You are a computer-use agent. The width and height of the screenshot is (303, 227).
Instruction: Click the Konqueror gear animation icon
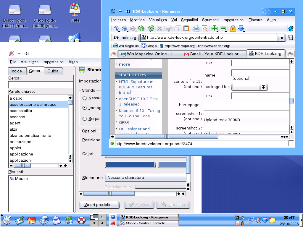click(x=291, y=28)
